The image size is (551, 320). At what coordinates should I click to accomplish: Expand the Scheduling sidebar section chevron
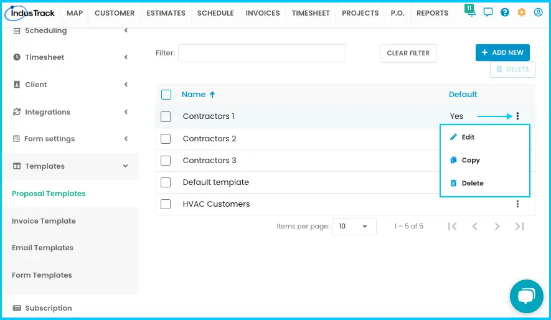[x=126, y=31]
